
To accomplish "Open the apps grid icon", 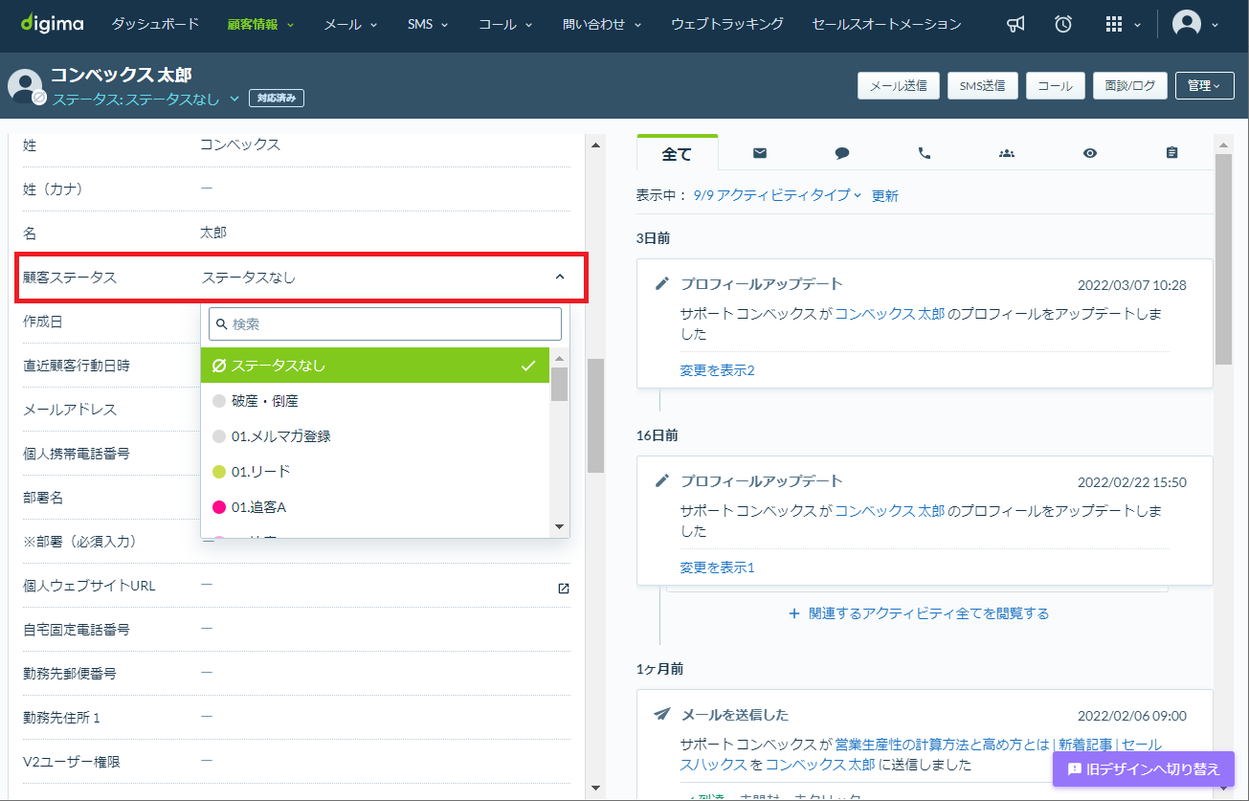I will coord(1114,25).
